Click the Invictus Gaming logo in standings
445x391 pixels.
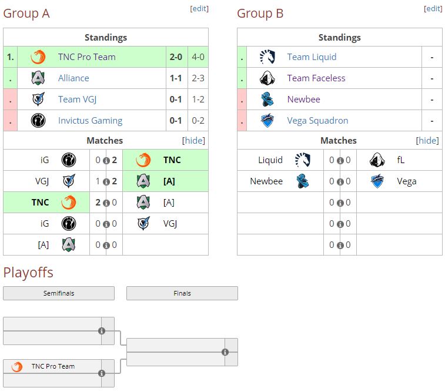click(38, 121)
